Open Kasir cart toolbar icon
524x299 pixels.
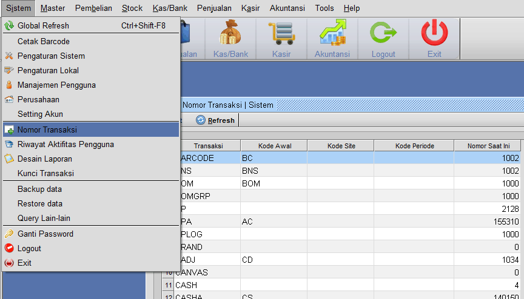(281, 33)
